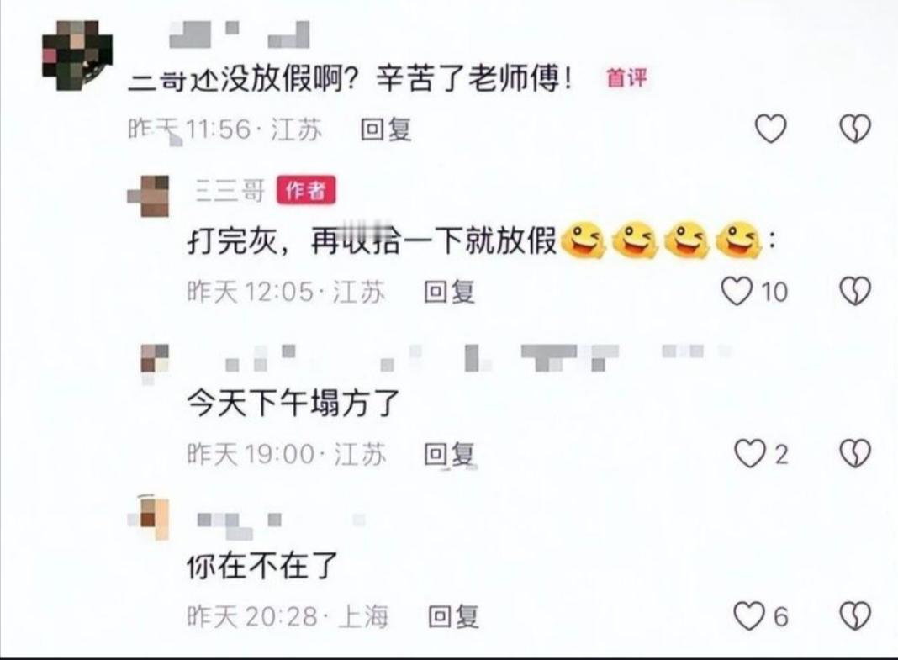Dislike the 辛苦了老师傅 comment
The image size is (898, 660).
tap(855, 129)
